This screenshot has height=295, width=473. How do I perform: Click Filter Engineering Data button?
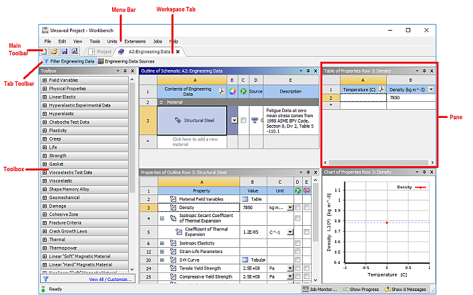69,61
